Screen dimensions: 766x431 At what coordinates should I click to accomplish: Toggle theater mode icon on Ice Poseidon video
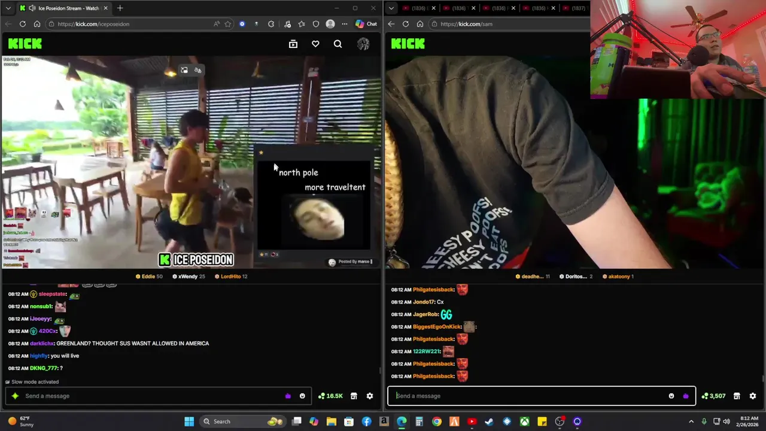pos(184,70)
